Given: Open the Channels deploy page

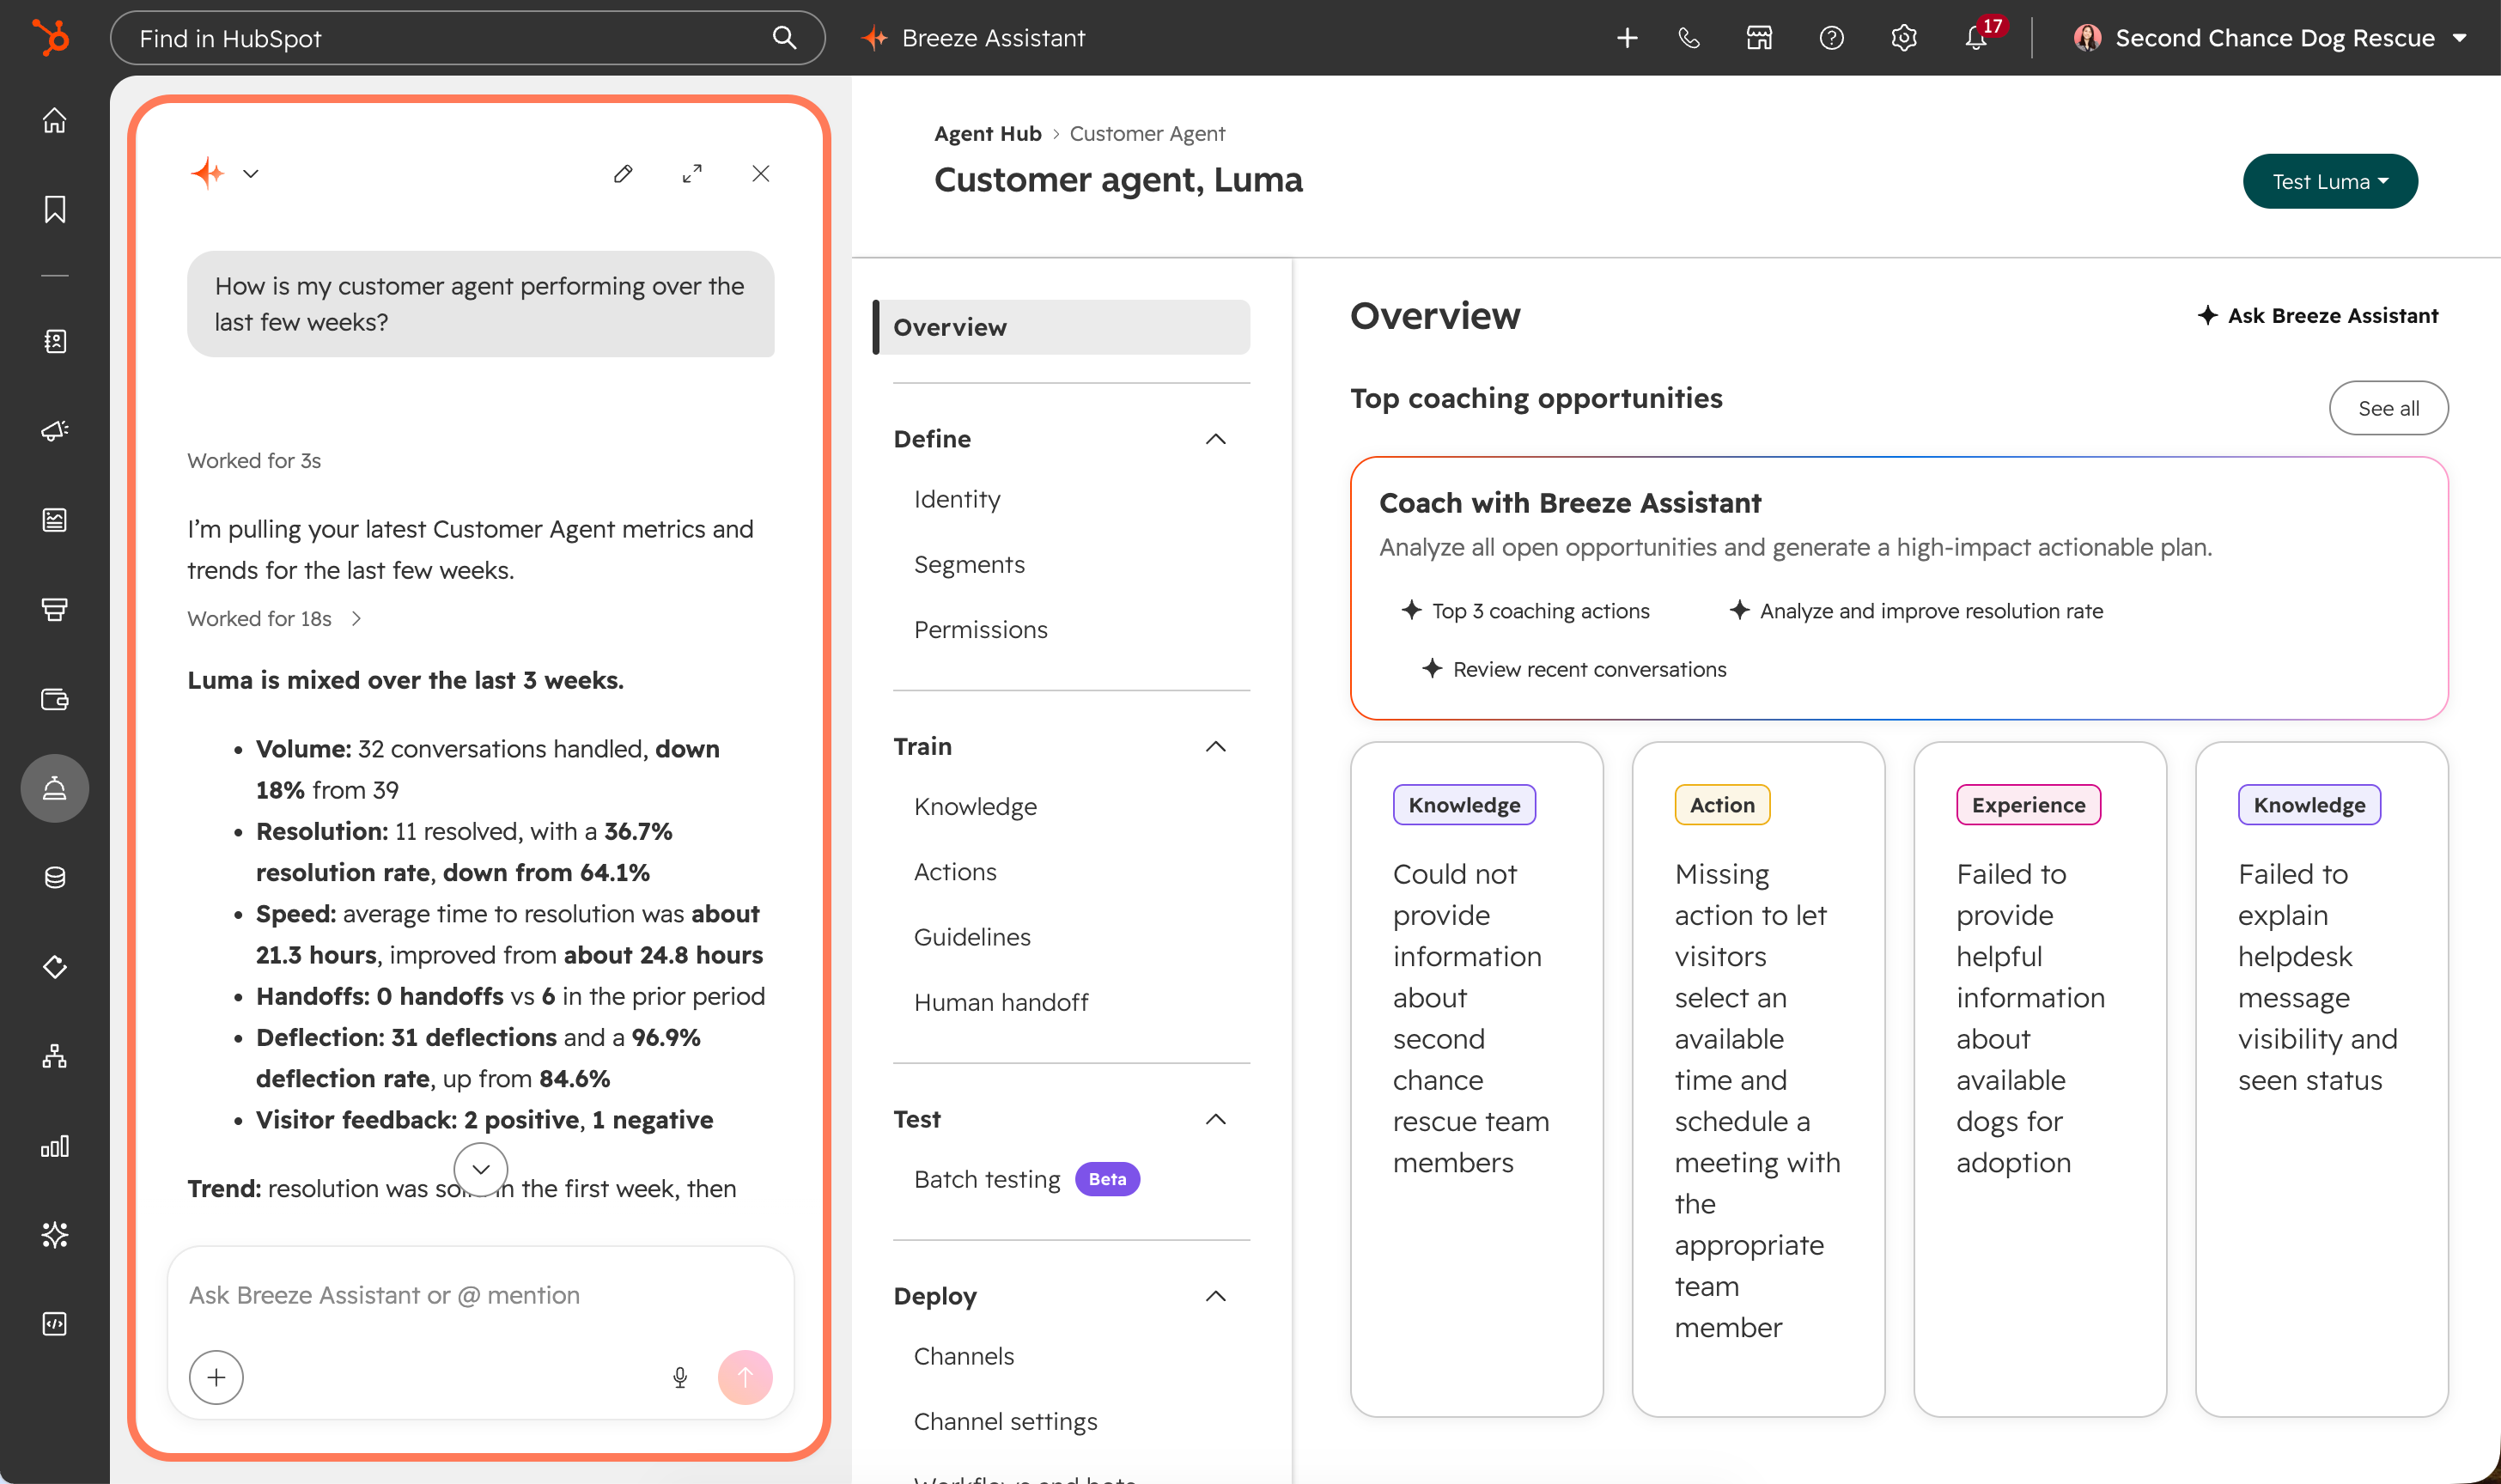Looking at the screenshot, I should coord(964,1356).
